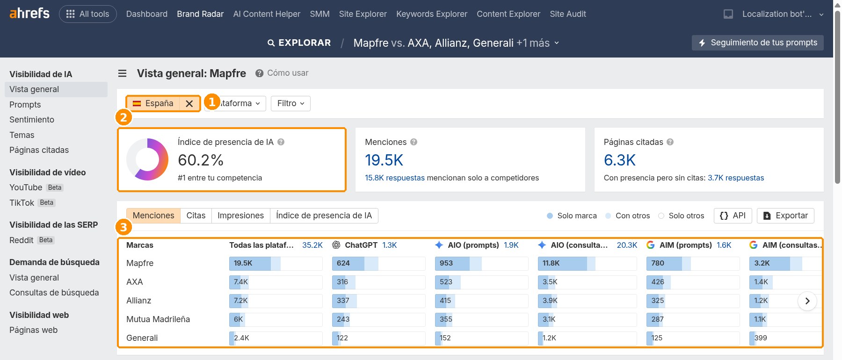Screen dimensions: 842x360
Task: Click the 15.8K respuestas link
Action: pyautogui.click(x=395, y=178)
